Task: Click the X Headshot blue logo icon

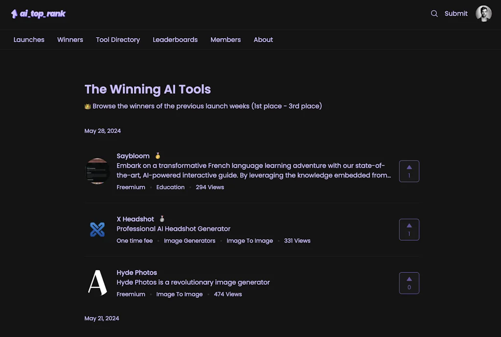Action: 97,229
